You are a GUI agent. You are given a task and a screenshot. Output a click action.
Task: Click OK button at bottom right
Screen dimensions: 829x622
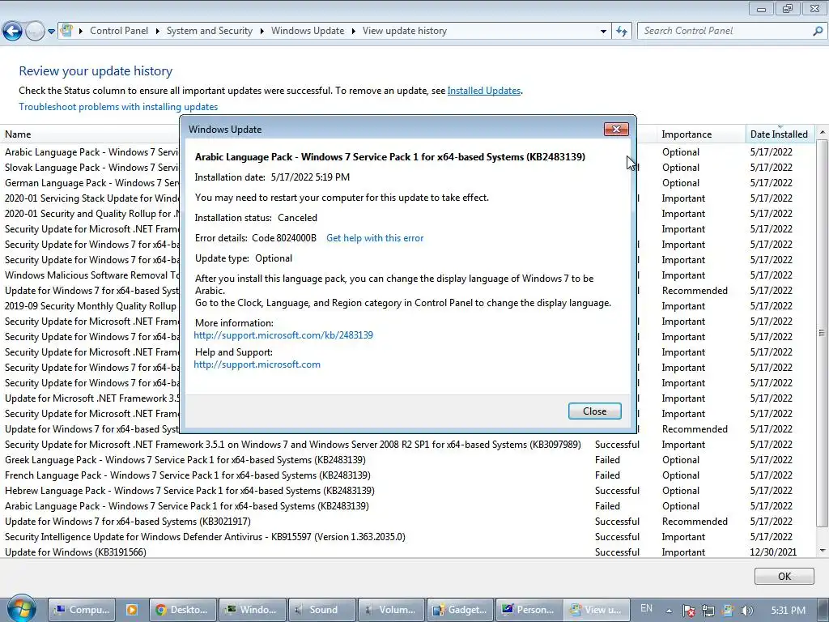[784, 576]
